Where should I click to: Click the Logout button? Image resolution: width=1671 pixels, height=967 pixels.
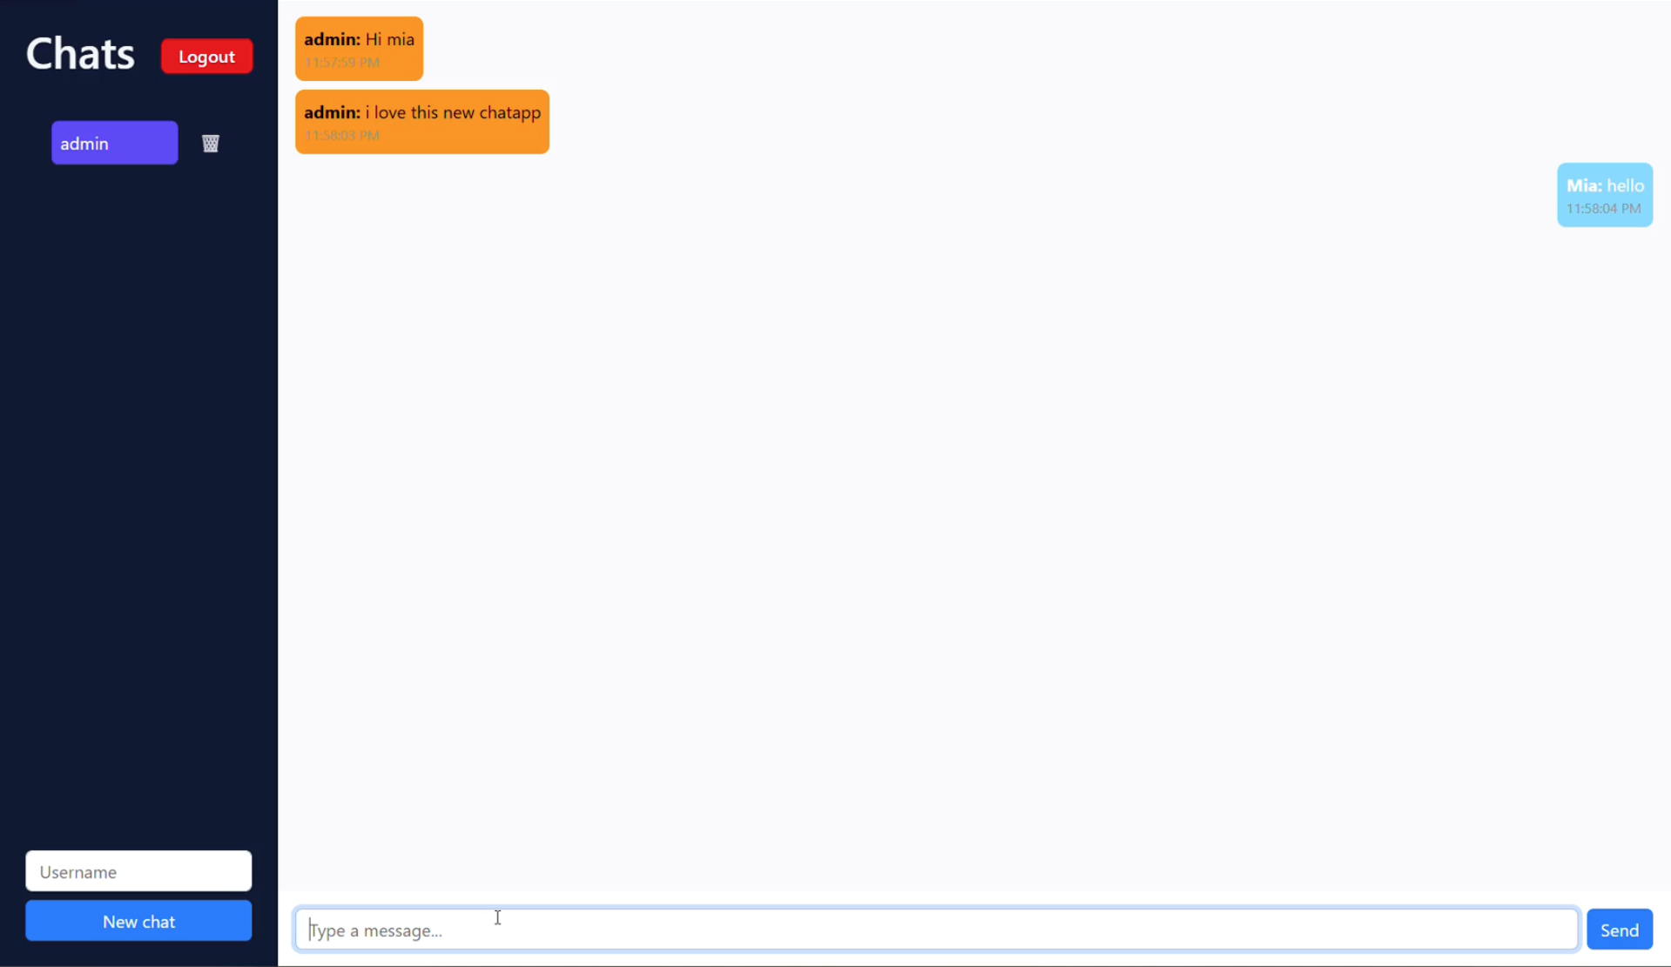click(206, 57)
